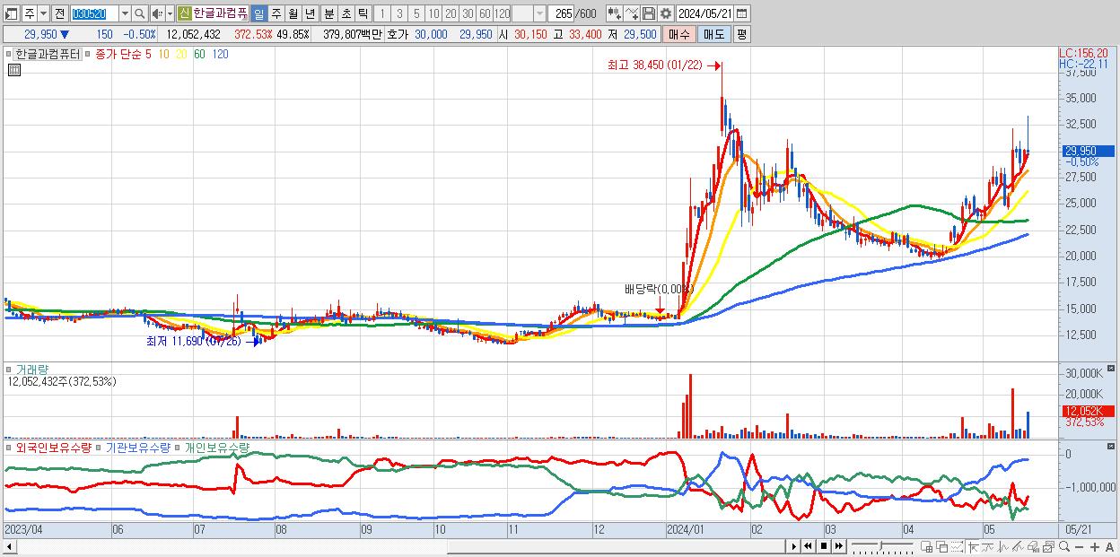Viewport: 1120px width, 557px height.
Task: Click the dotted trend line icon
Action: pos(957,546)
